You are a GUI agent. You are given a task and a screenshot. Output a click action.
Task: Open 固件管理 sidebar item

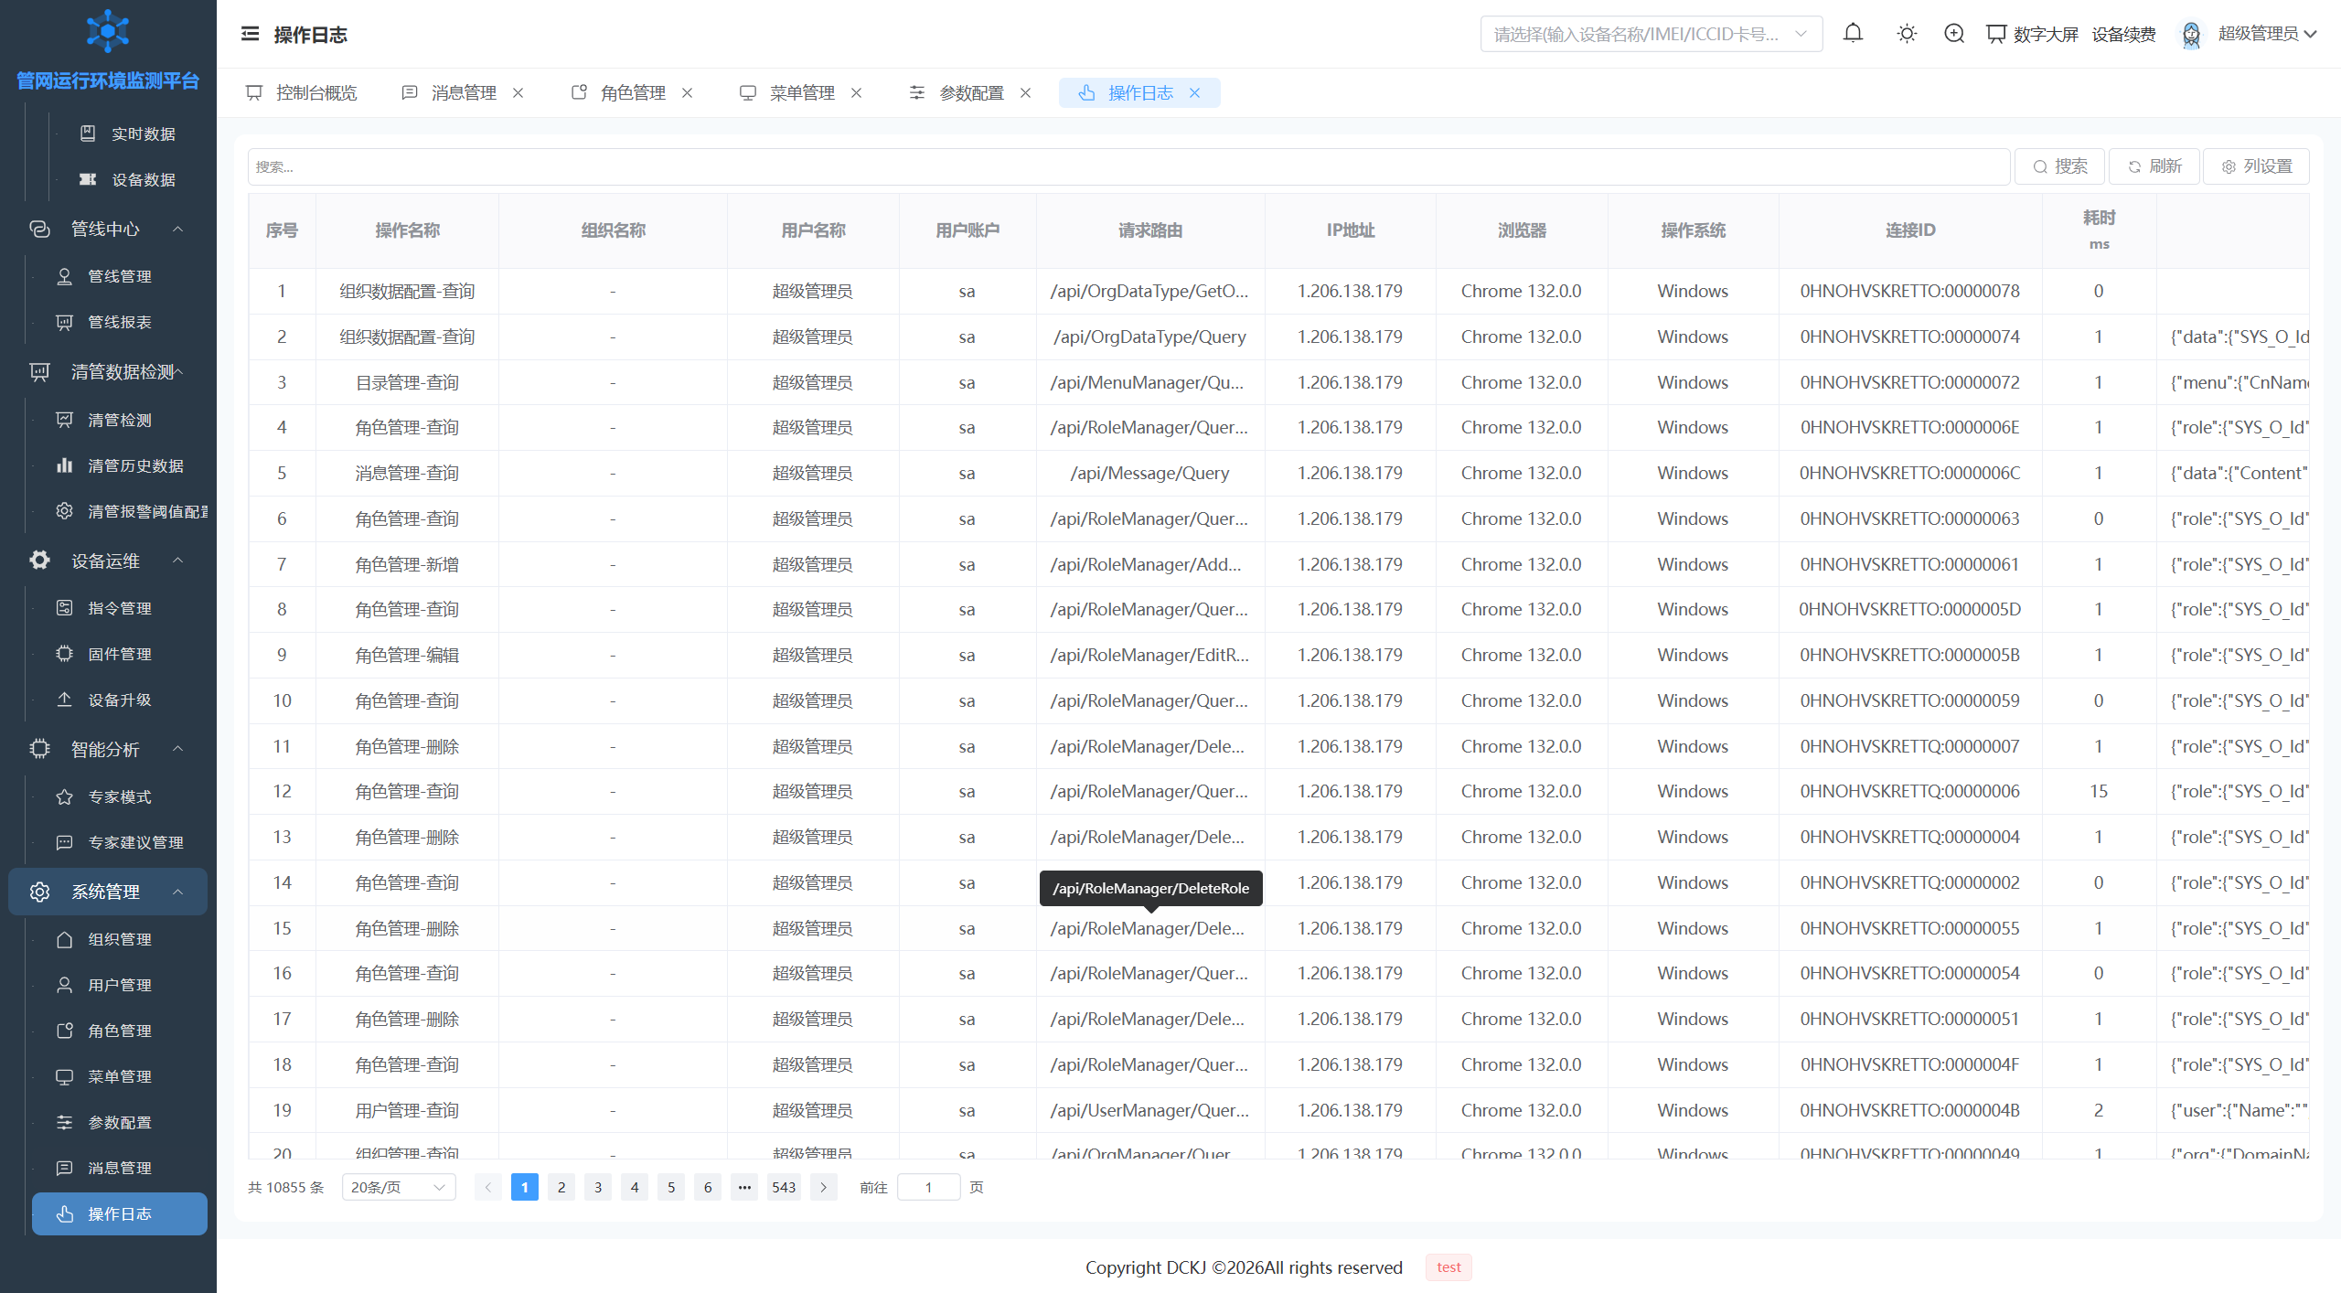[119, 654]
